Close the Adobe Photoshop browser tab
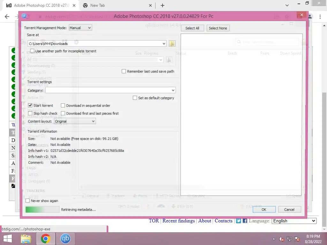 [x=74, y=5]
